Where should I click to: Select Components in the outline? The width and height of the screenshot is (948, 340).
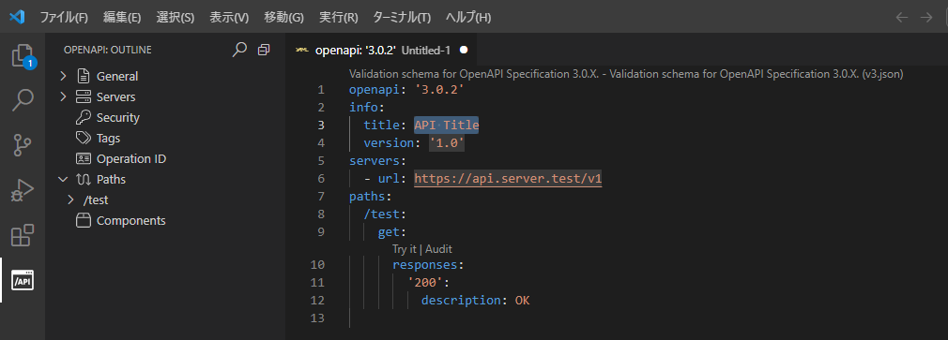[x=131, y=221]
